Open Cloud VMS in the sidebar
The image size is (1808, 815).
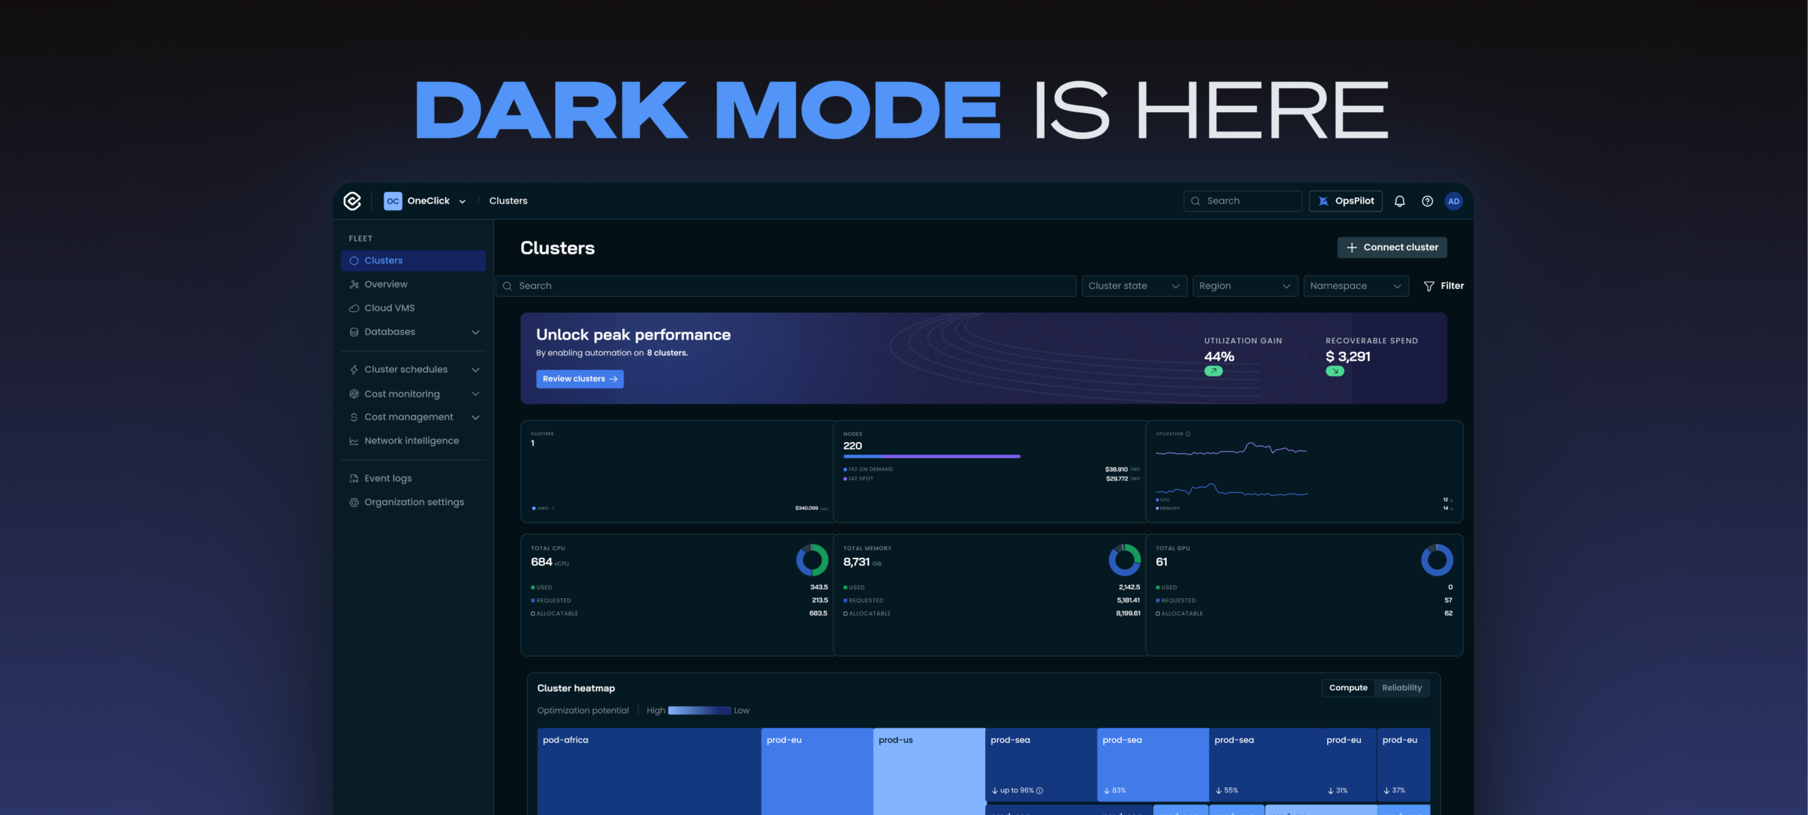[x=413, y=309]
